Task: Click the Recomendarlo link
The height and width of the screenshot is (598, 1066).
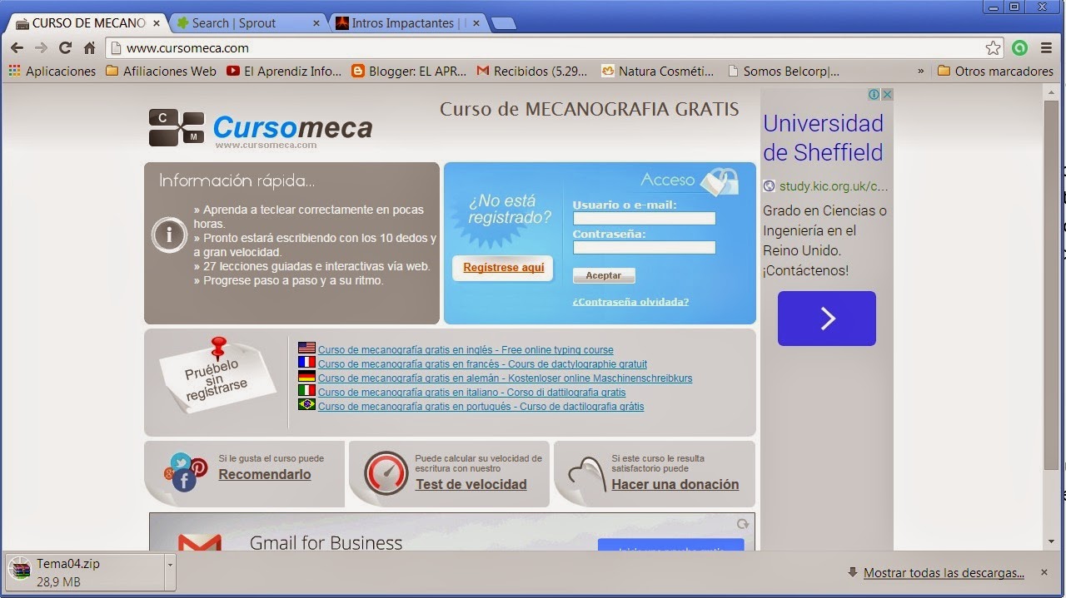Action: pyautogui.click(x=265, y=475)
